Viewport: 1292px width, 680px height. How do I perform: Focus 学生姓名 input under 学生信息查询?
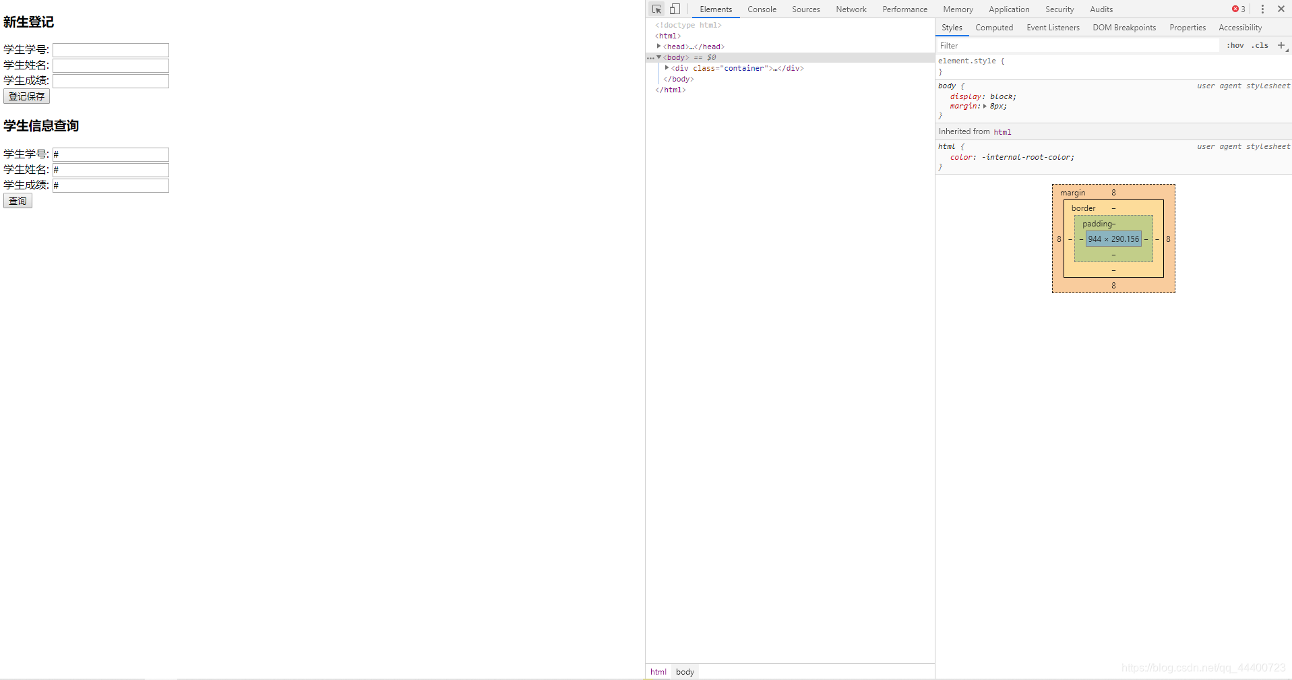tap(111, 170)
